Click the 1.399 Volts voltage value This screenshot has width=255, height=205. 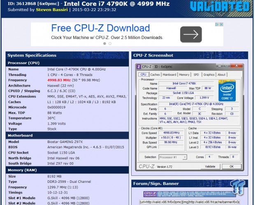56,124
